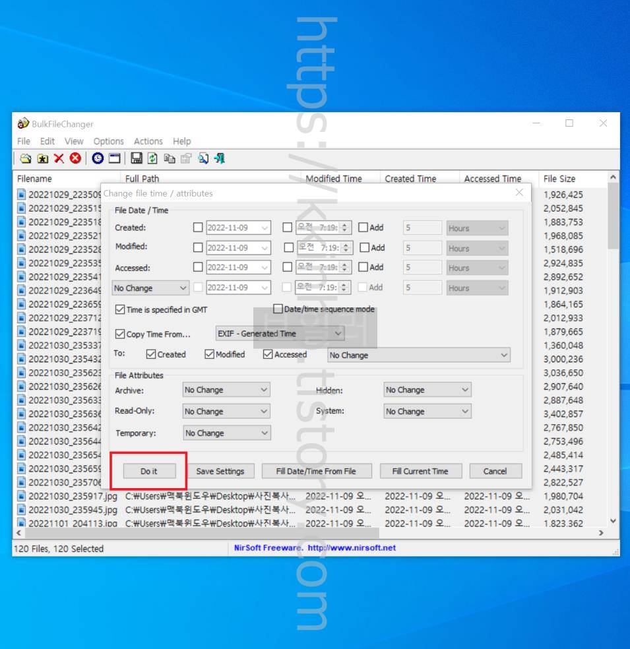Open the Edit menu
Screen dimensions: 630x649
pos(47,142)
